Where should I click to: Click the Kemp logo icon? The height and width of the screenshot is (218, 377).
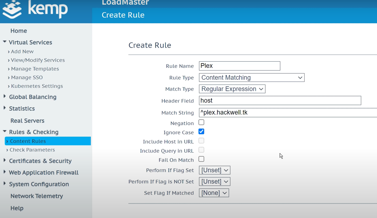pos(12,9)
